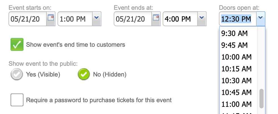The height and width of the screenshot is (114, 278).
Task: Pick 10:15 AM in the dropdown list
Action: [x=239, y=69]
